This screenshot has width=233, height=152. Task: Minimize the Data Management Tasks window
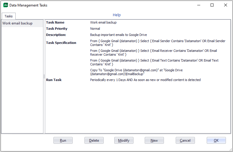199,5
